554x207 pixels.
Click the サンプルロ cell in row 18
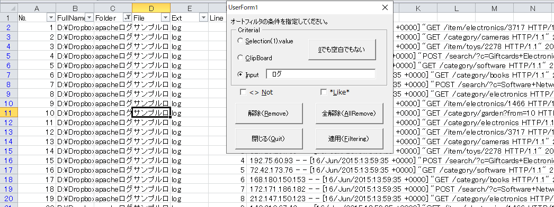tap(151, 180)
